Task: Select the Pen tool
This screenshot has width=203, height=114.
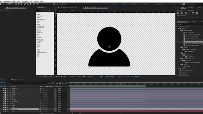Action: coord(19,4)
